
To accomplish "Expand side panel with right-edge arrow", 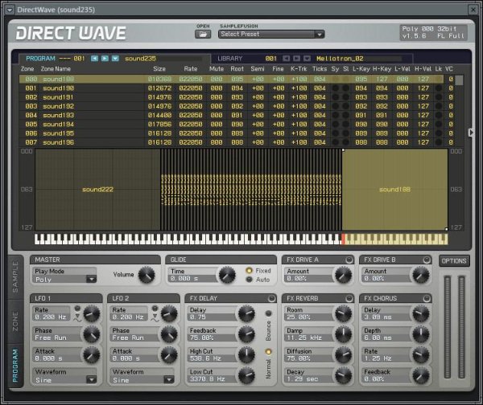I will click(x=470, y=133).
